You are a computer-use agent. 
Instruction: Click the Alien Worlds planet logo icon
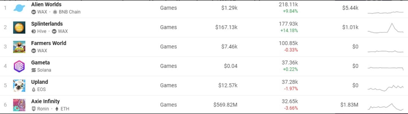tap(19, 8)
